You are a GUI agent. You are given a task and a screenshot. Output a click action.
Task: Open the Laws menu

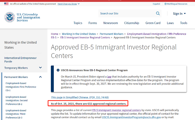pyautogui.click(x=170, y=23)
